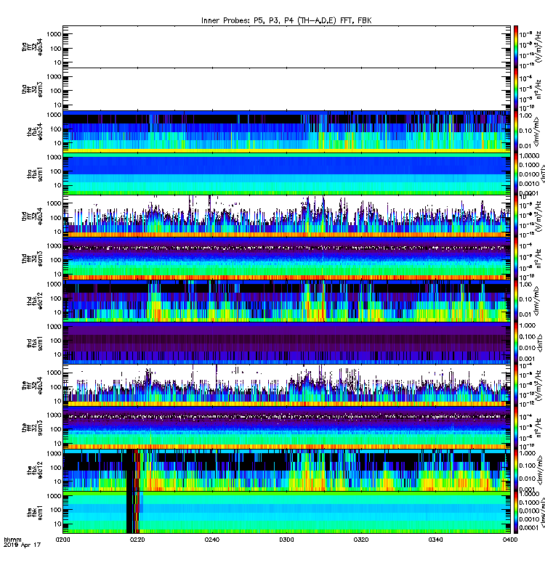The height and width of the screenshot is (581, 545).
Task: Click the color bar beside the tha fff edc34 panel
Action: click(x=516, y=46)
